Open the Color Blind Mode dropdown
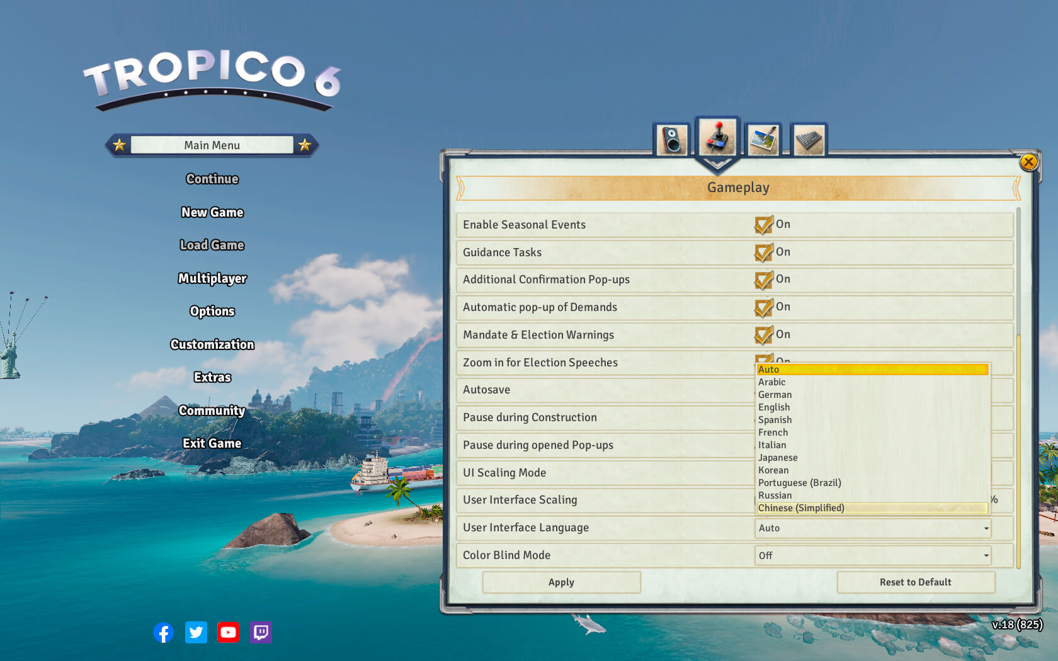Viewport: 1058px width, 661px height. 873,555
